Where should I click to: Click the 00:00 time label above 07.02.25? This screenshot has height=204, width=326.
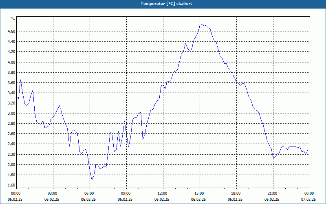coord(310,193)
